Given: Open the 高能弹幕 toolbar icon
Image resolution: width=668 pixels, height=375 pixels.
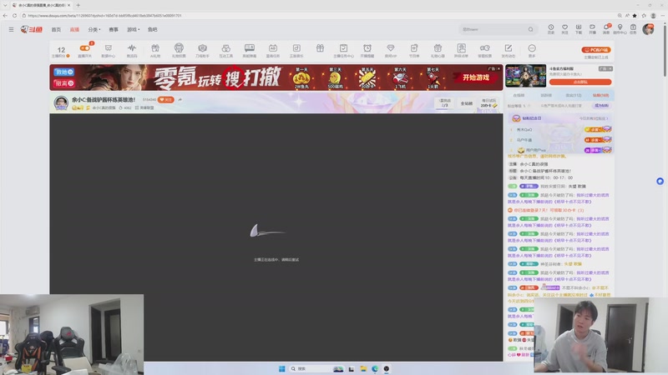Looking at the screenshot, I should (x=250, y=50).
